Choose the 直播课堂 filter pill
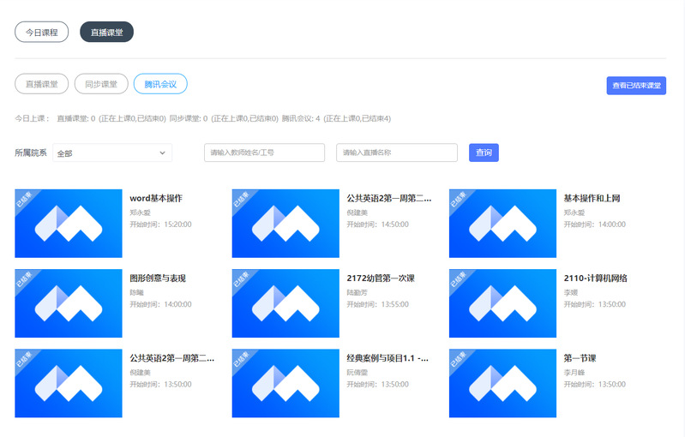The height and width of the screenshot is (437, 685). (41, 84)
